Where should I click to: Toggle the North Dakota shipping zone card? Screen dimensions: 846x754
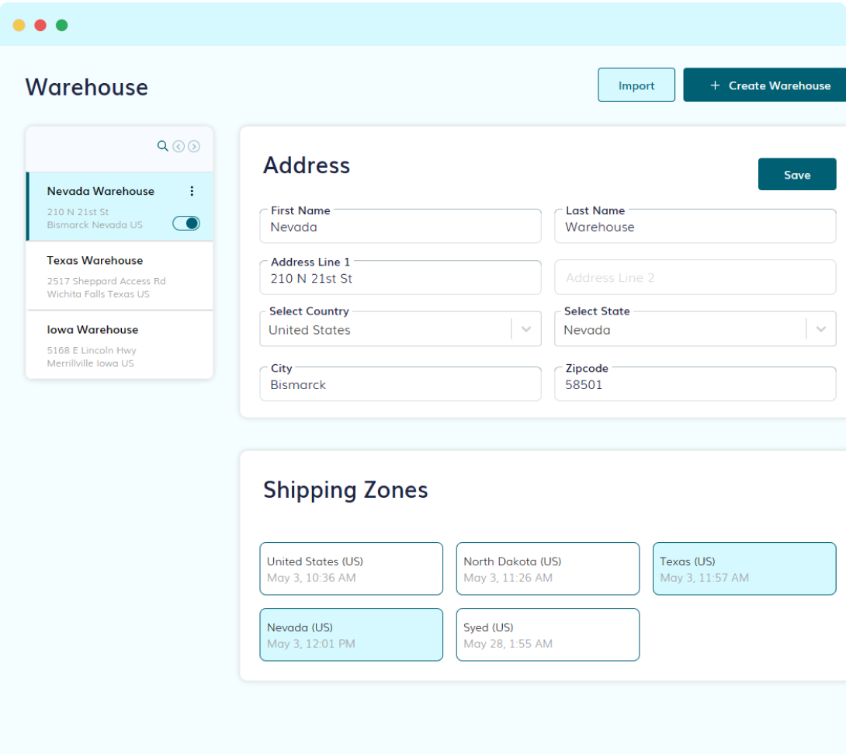547,569
